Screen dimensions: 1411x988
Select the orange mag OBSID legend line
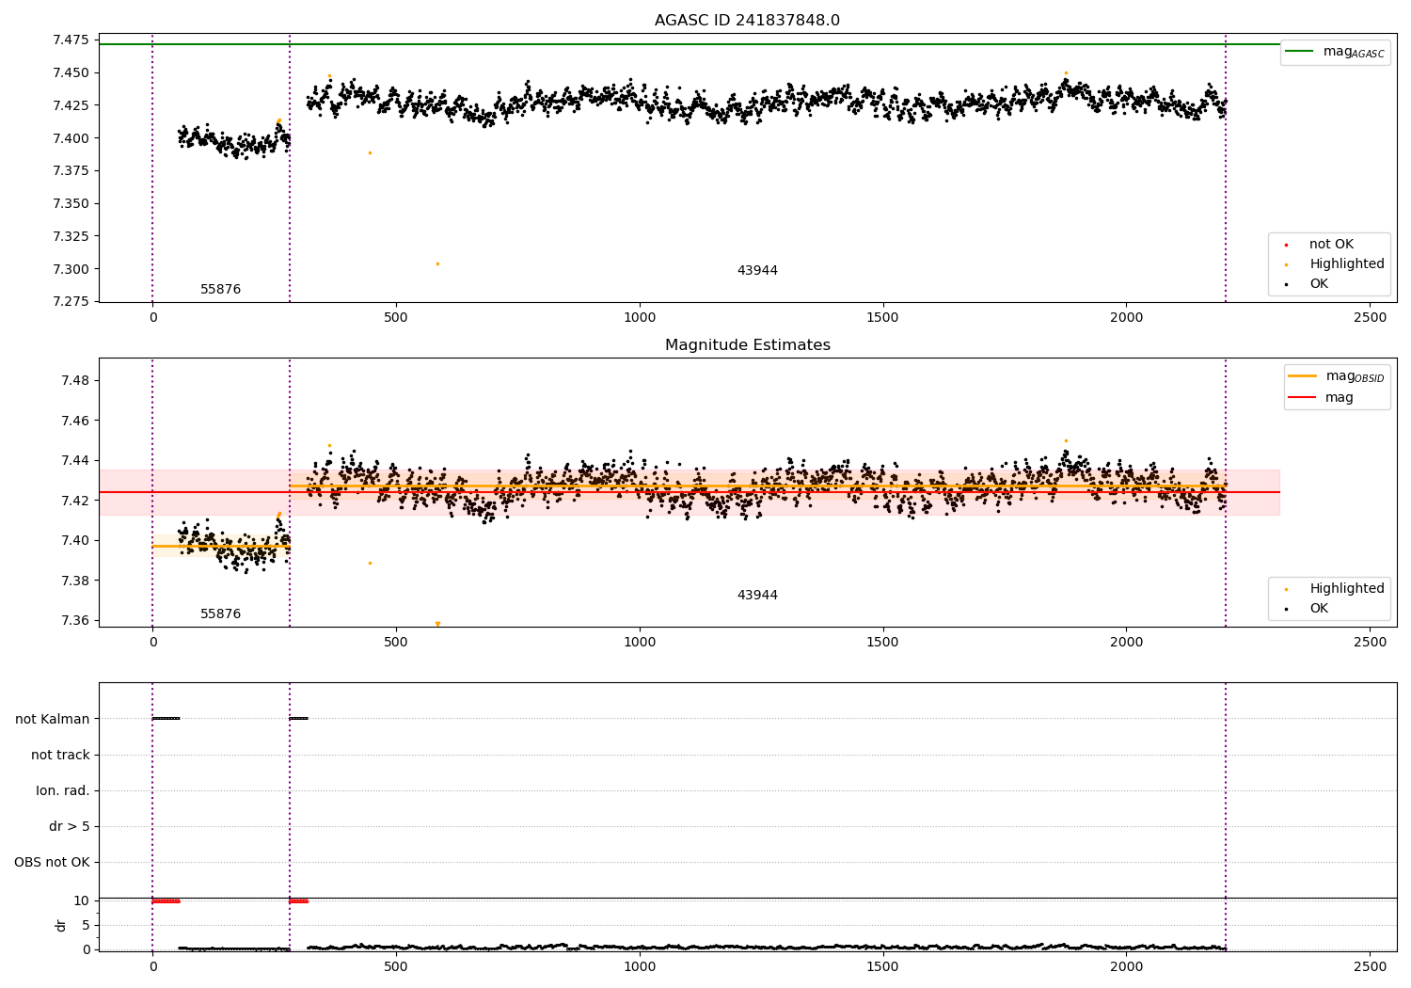[1302, 376]
